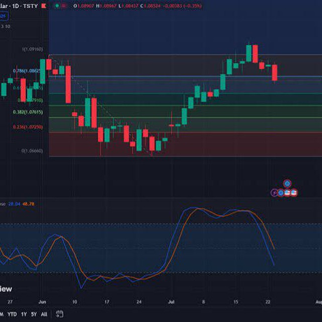Click the 15 date on time axis
The image size is (322, 322).
point(236,302)
